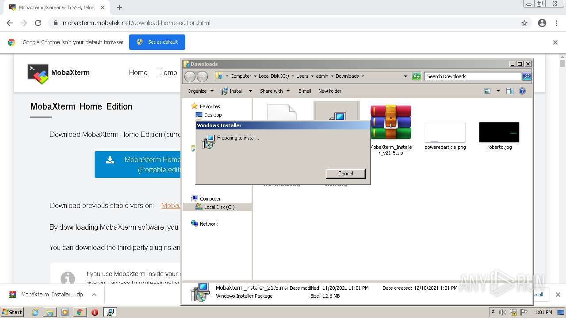Cancel the Windows Installer preparation
This screenshot has width=566, height=318.
tap(345, 174)
